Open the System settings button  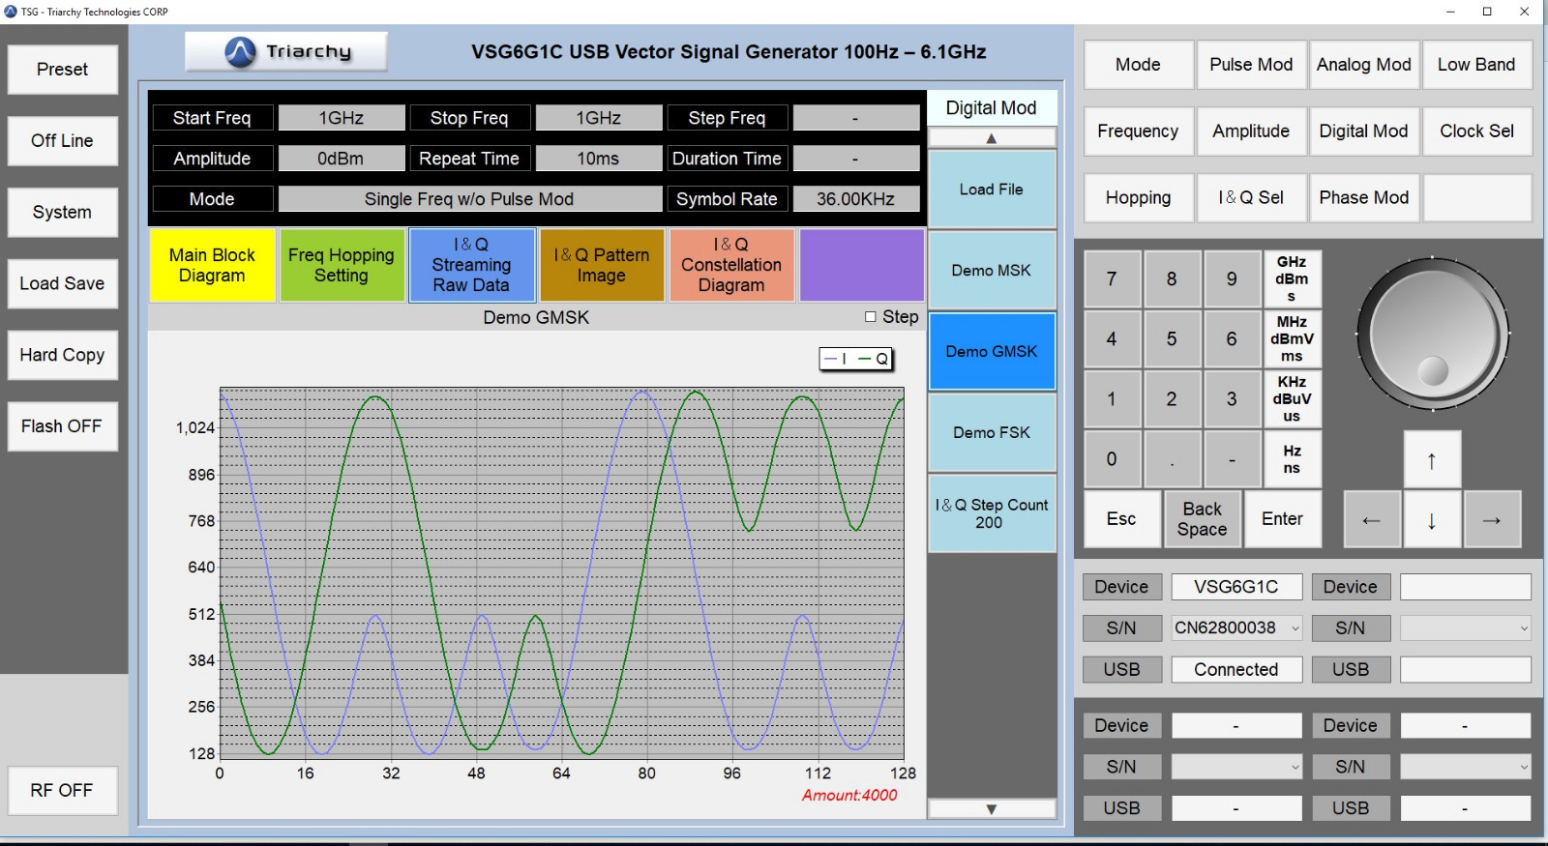pos(63,213)
